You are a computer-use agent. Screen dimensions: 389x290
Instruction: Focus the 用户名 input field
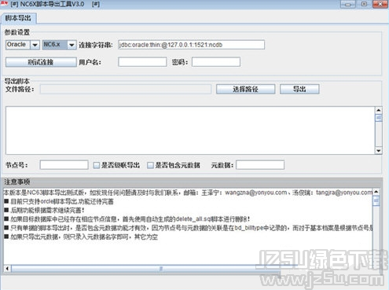pyautogui.click(x=142, y=62)
